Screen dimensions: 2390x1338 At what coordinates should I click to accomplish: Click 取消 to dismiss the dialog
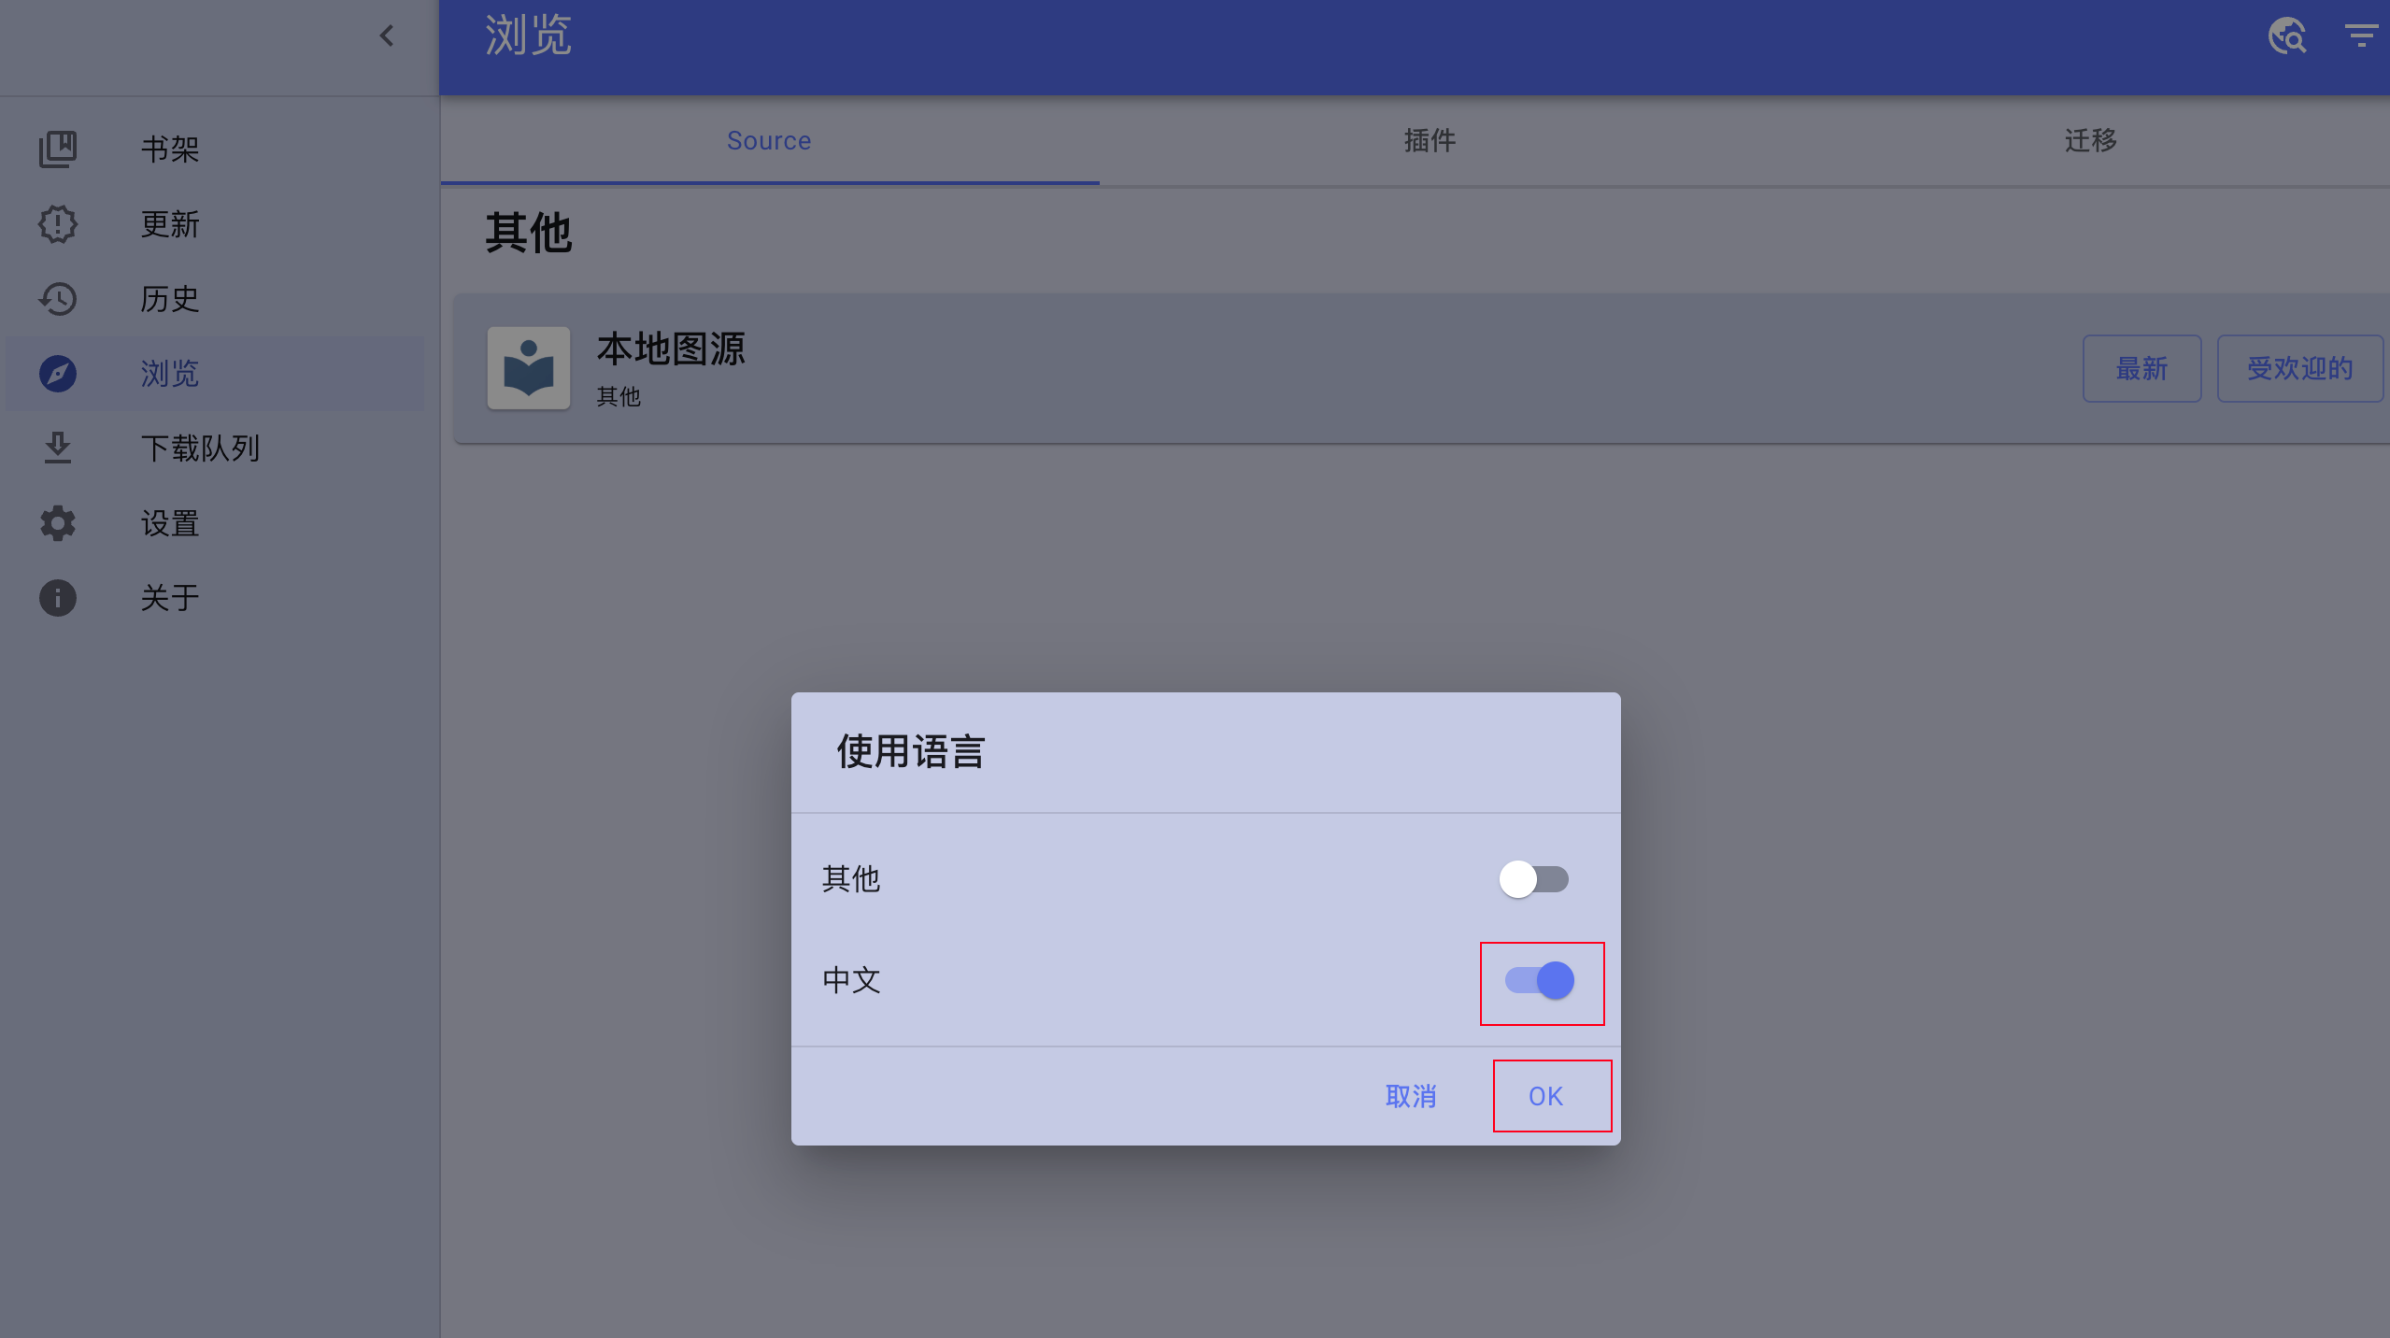point(1411,1096)
